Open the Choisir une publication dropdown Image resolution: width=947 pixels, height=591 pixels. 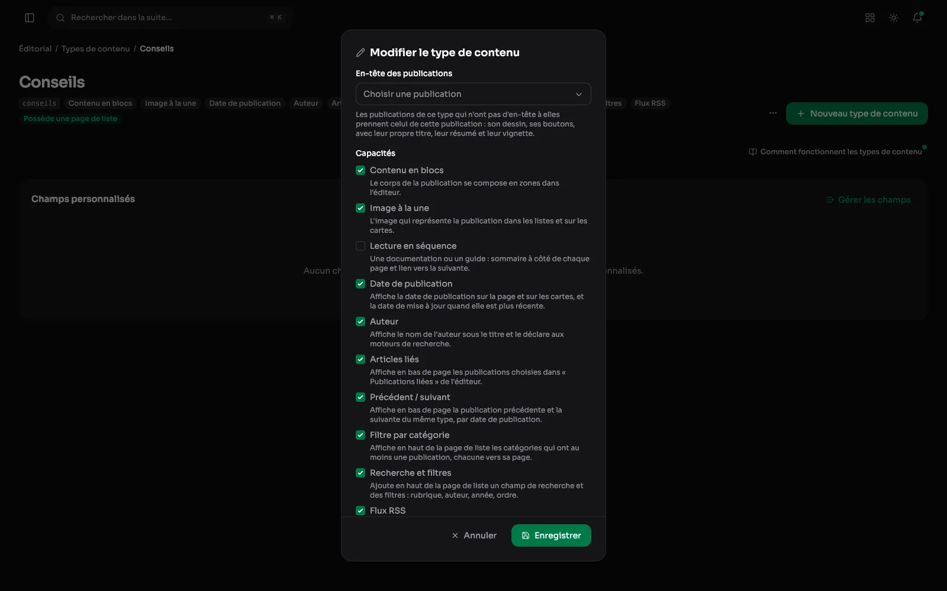(474, 94)
